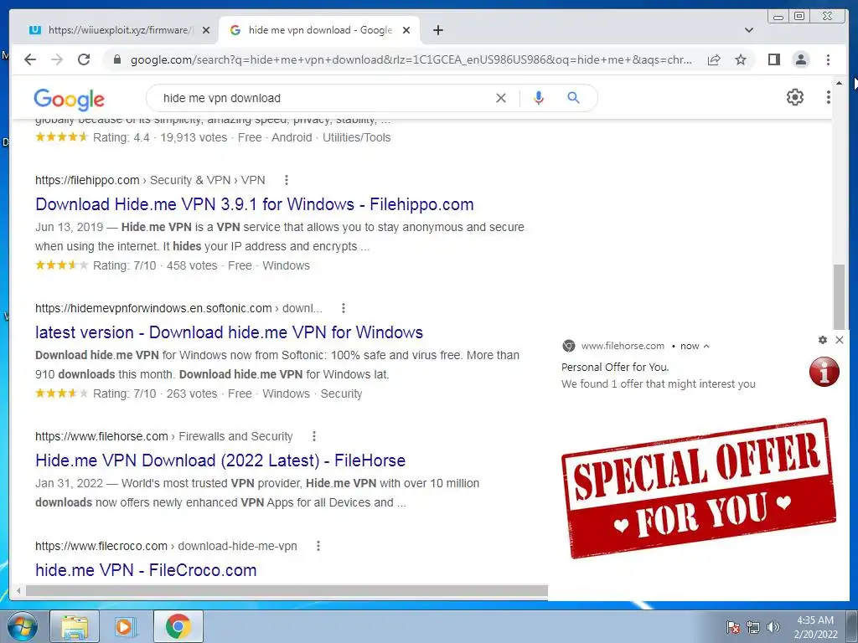The width and height of the screenshot is (858, 643).
Task: Close the Google search tab
Action: click(x=406, y=30)
